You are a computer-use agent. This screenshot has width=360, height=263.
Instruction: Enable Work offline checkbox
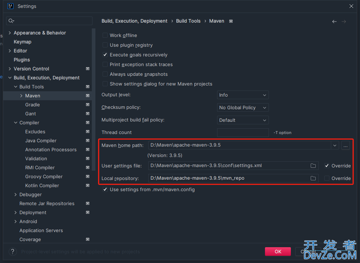[x=105, y=35]
